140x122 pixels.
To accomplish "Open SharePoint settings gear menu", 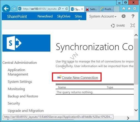I will (124, 16).
